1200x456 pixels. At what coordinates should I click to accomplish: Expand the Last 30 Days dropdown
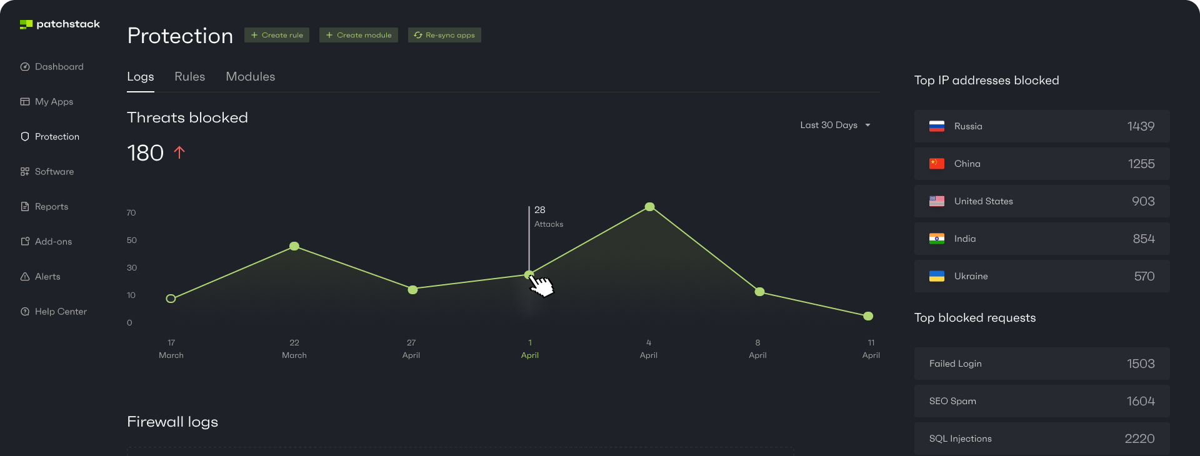pos(836,125)
